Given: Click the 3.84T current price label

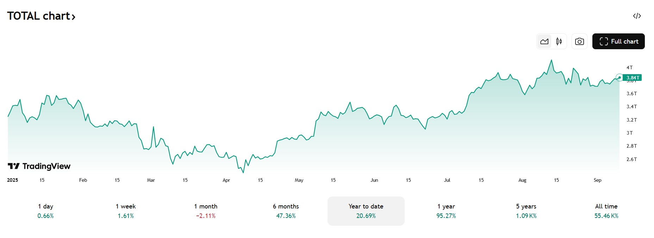Looking at the screenshot, I should 632,78.
